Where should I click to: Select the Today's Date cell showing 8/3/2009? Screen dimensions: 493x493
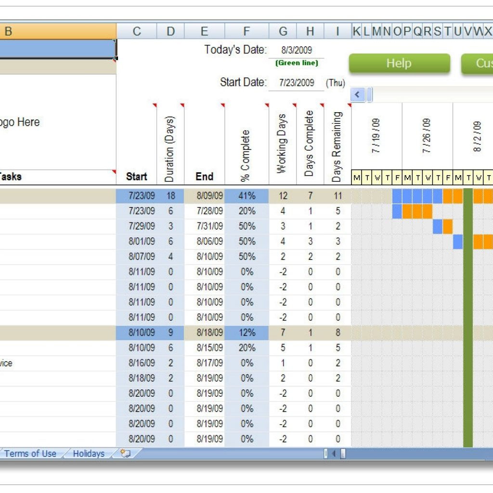pyautogui.click(x=297, y=49)
